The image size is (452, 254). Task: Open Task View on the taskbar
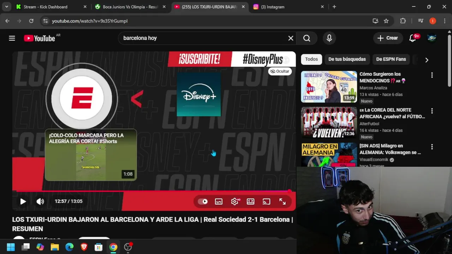[x=26, y=247]
